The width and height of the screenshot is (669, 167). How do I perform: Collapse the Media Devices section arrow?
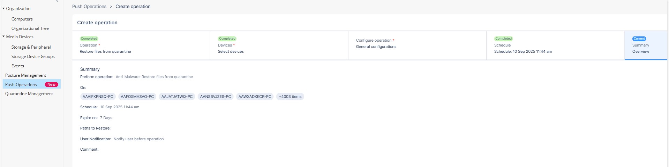pos(3,36)
